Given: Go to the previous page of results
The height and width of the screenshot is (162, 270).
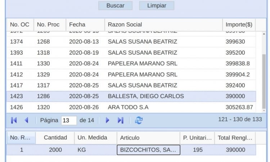Looking at the screenshot, I should pos(26,120).
